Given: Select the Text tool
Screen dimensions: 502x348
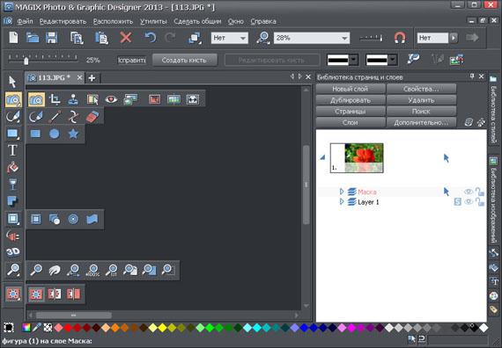Looking at the screenshot, I should point(12,150).
